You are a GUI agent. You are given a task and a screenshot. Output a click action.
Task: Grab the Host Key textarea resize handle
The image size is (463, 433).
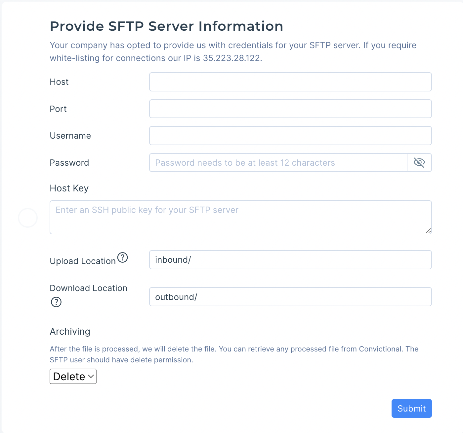(x=428, y=231)
